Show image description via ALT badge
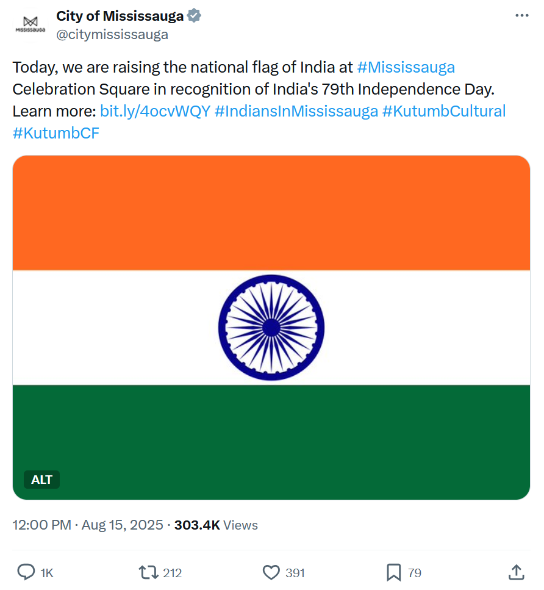 (41, 480)
